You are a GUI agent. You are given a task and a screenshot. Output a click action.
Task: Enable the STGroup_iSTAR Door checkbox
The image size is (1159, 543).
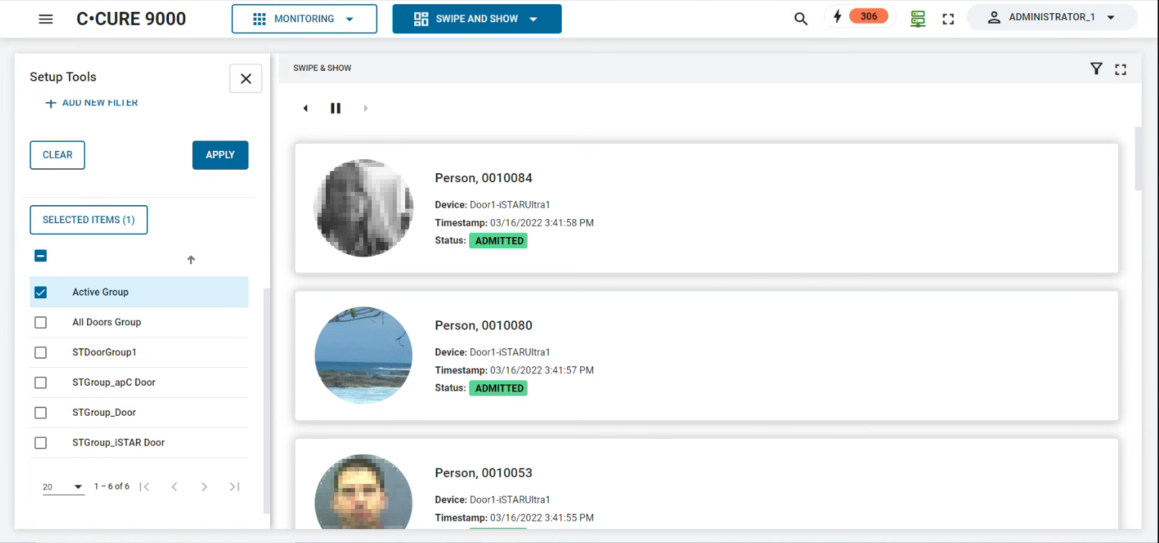(x=41, y=443)
